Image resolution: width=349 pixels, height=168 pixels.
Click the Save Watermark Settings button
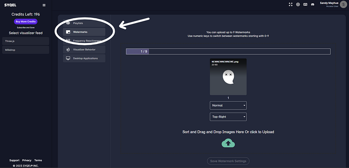click(228, 161)
